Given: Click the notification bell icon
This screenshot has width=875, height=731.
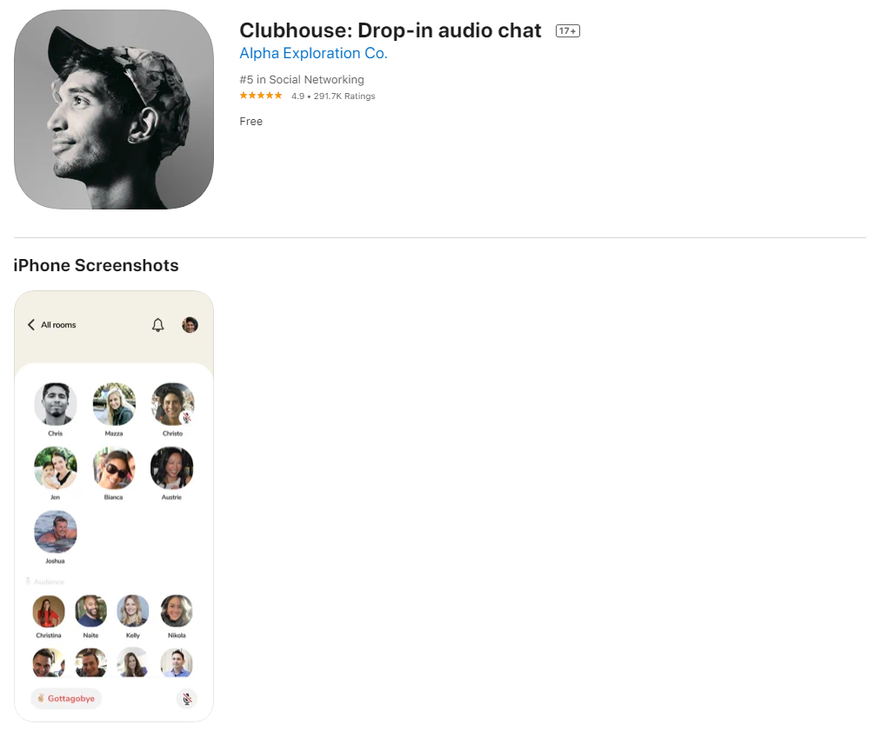Looking at the screenshot, I should [x=158, y=324].
